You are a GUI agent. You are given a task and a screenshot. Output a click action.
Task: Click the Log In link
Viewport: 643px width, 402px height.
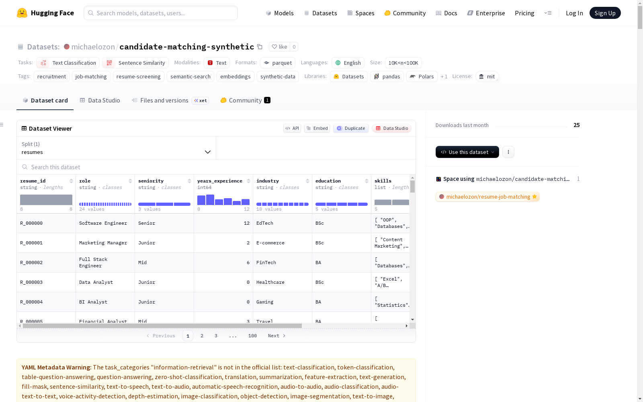pos(574,13)
